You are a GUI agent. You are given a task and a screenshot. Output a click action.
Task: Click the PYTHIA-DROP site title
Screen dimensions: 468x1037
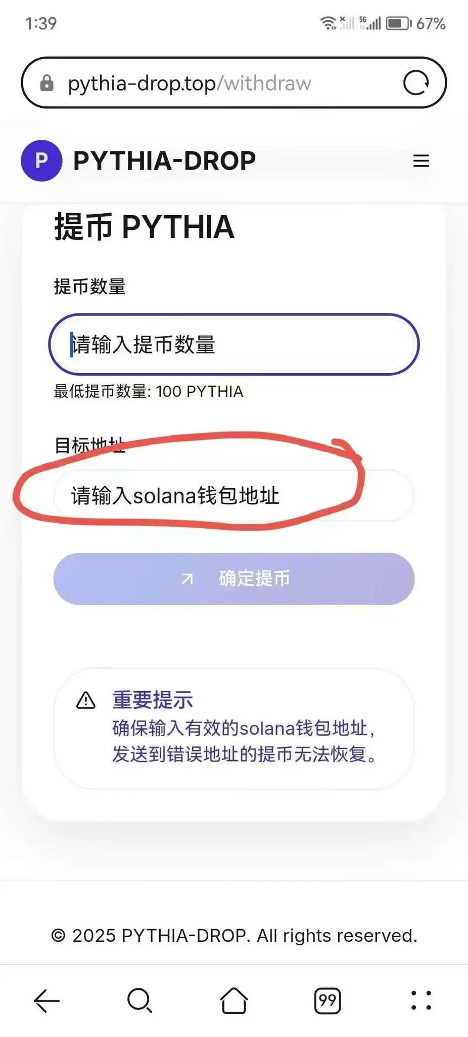point(164,161)
